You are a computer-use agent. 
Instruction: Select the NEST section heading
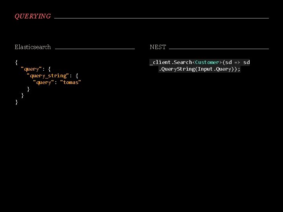158,47
